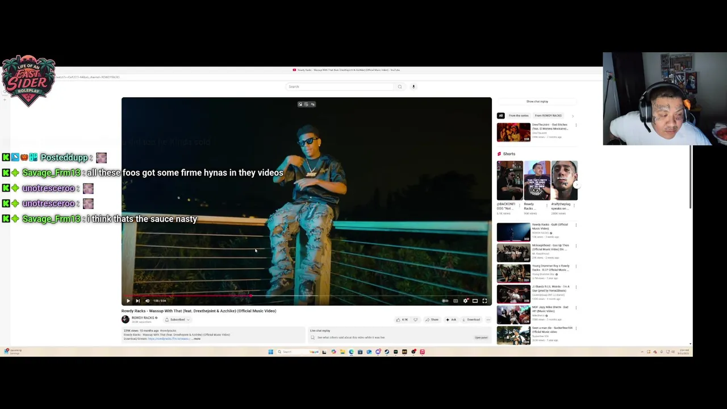
Task: Skip to next video in player
Action: coord(137,301)
